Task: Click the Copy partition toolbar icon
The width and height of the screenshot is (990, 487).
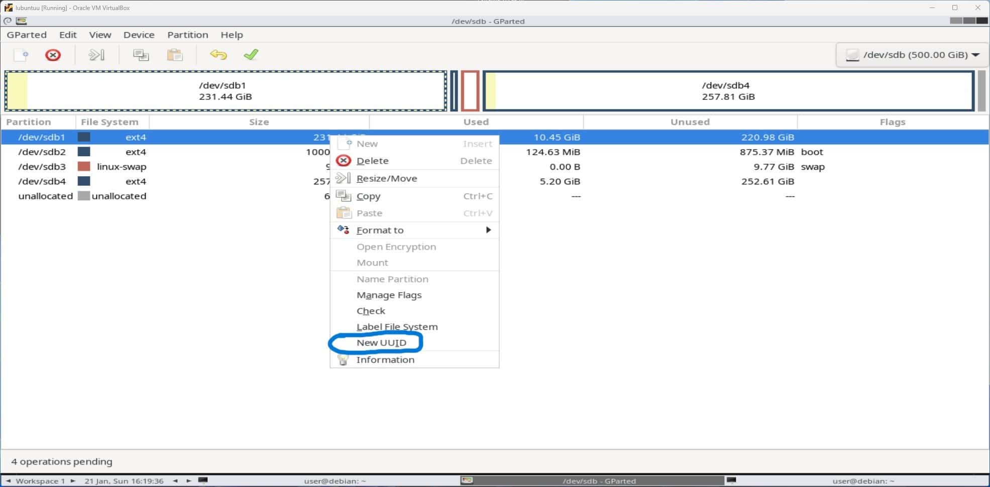Action: click(x=141, y=55)
